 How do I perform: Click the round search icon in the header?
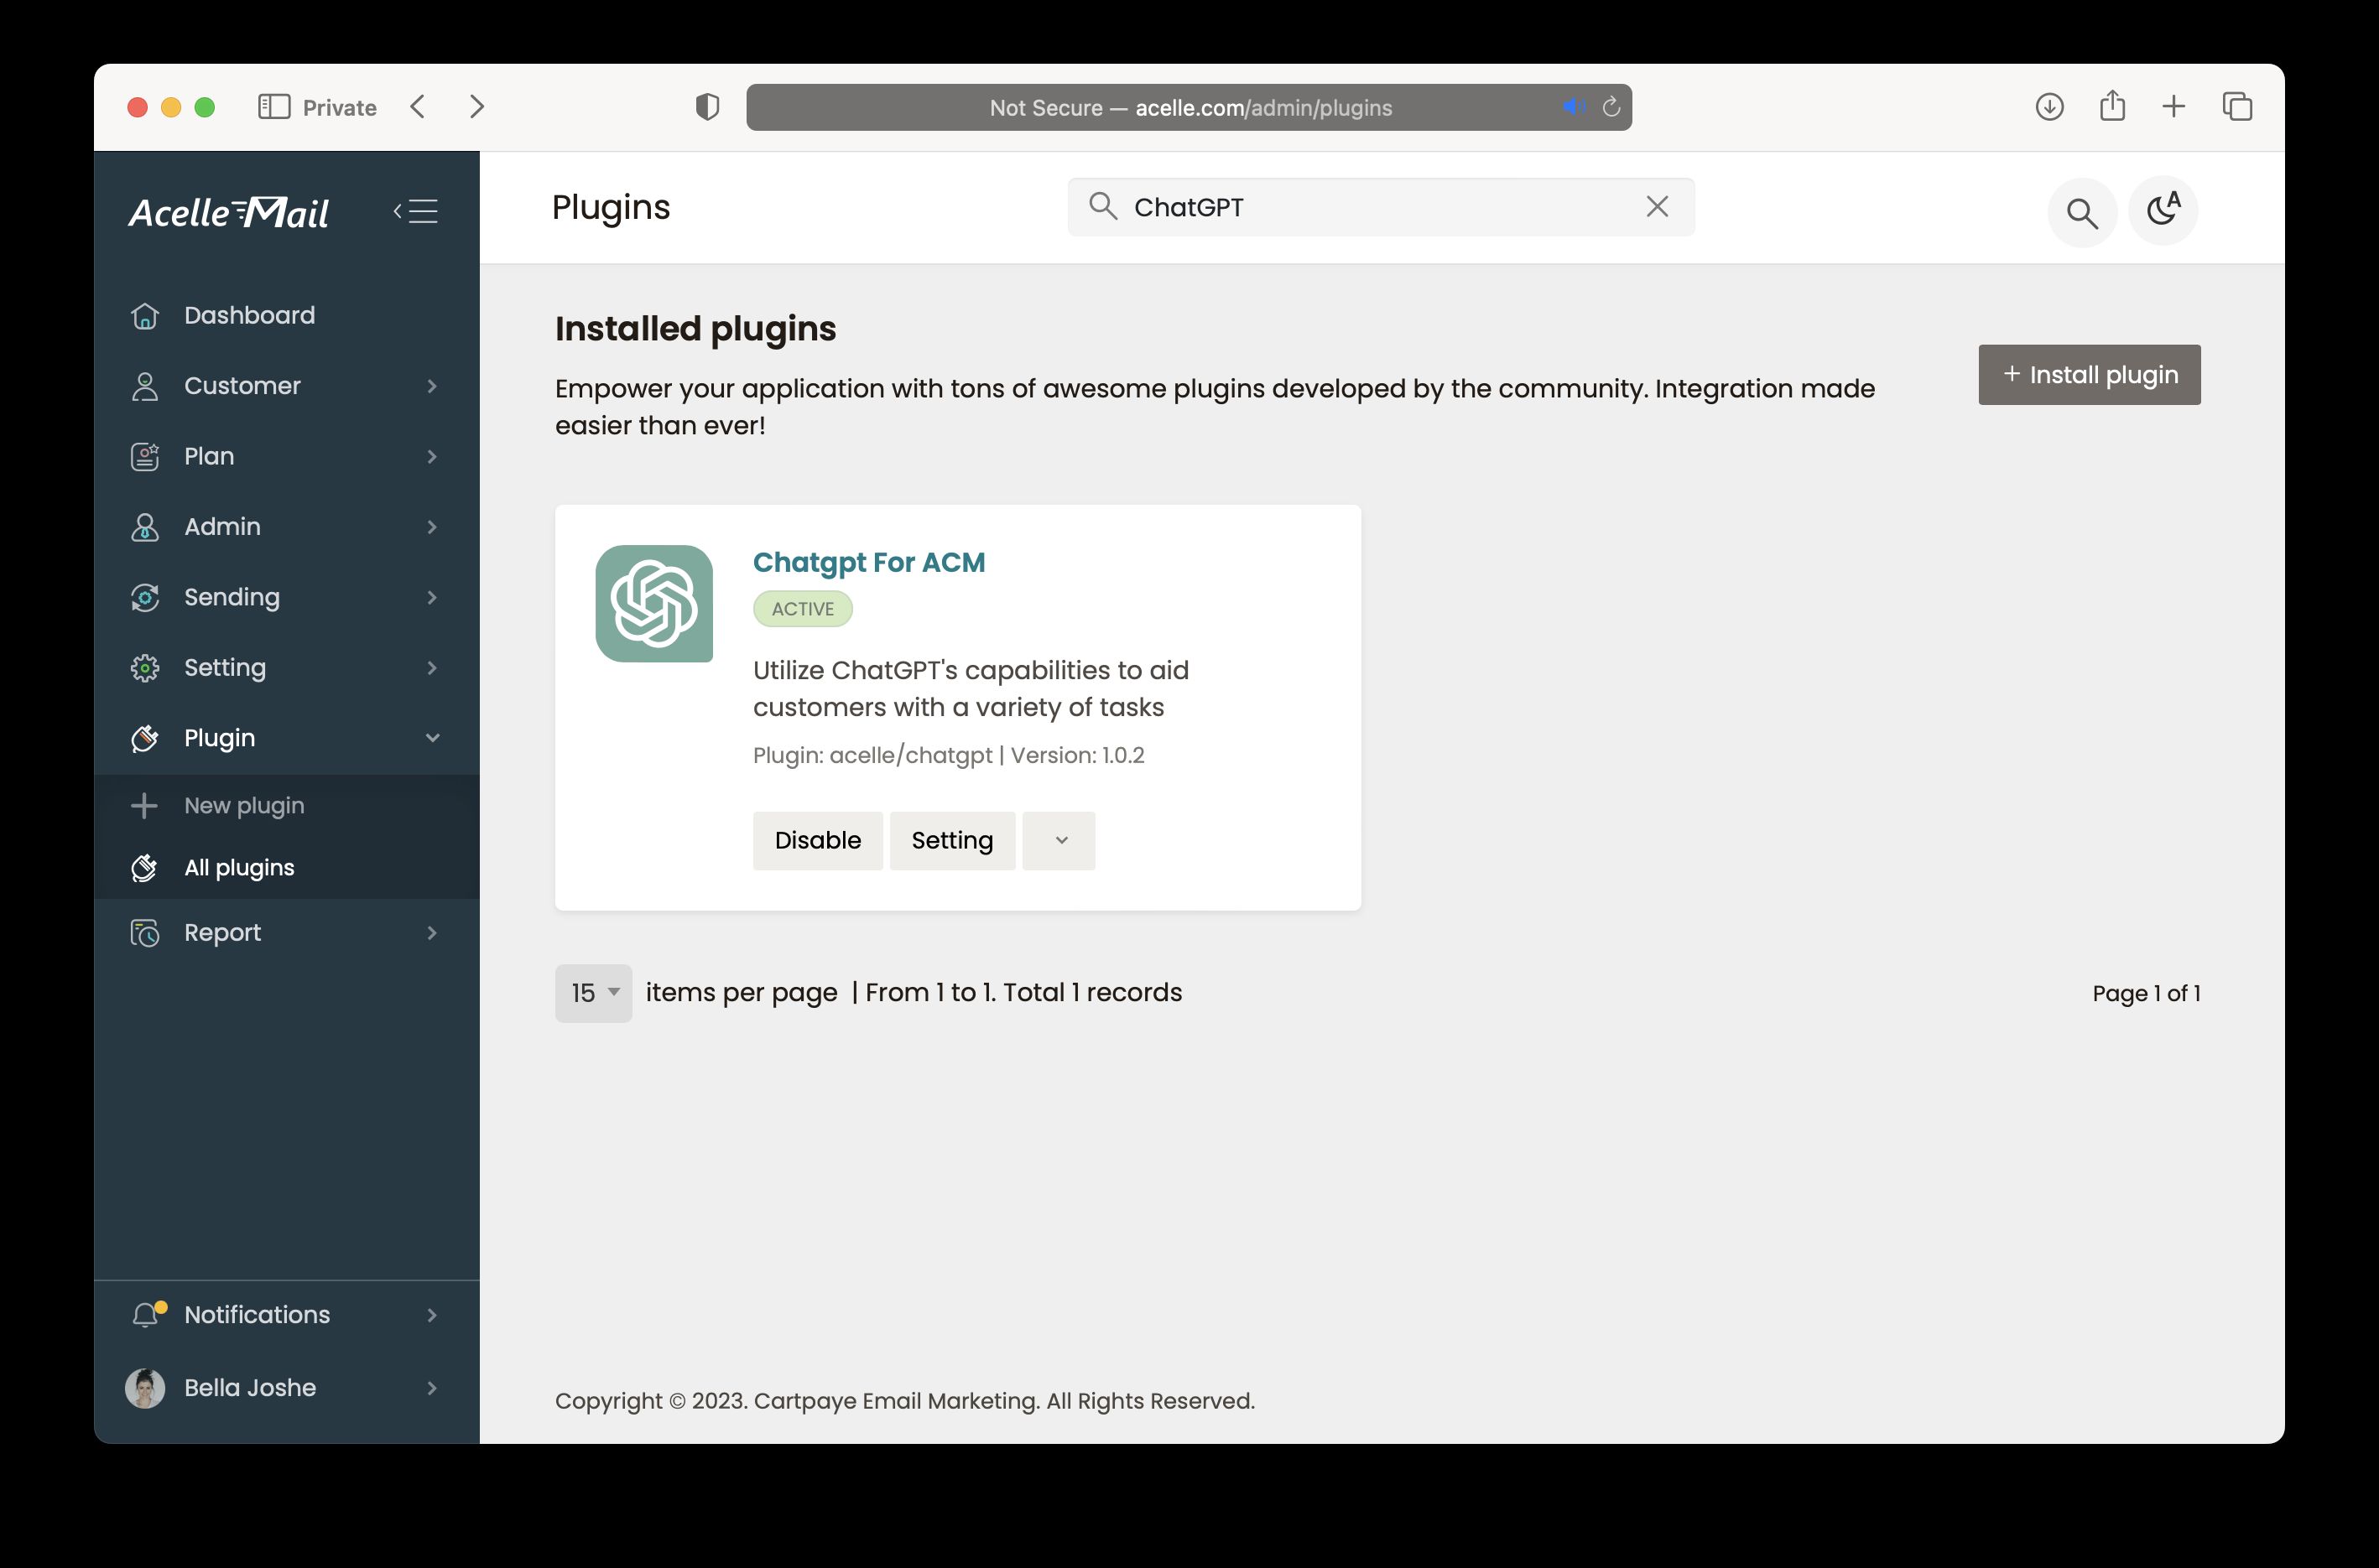click(x=2082, y=212)
